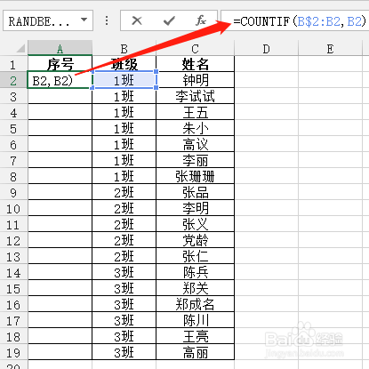The image size is (369, 369).
Task: Select column B header
Action: click(x=124, y=48)
